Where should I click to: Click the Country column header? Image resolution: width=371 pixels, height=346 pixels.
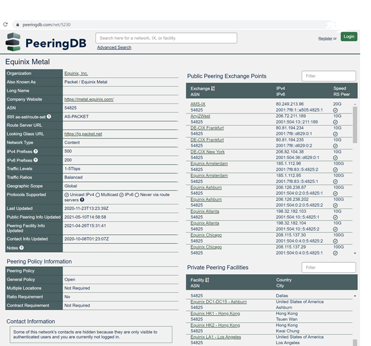tap(284, 280)
